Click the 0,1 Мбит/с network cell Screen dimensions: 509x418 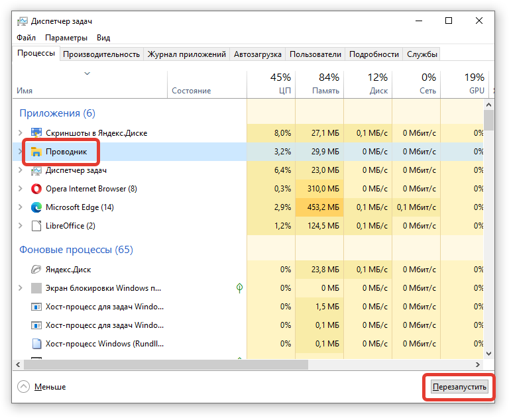(x=416, y=207)
